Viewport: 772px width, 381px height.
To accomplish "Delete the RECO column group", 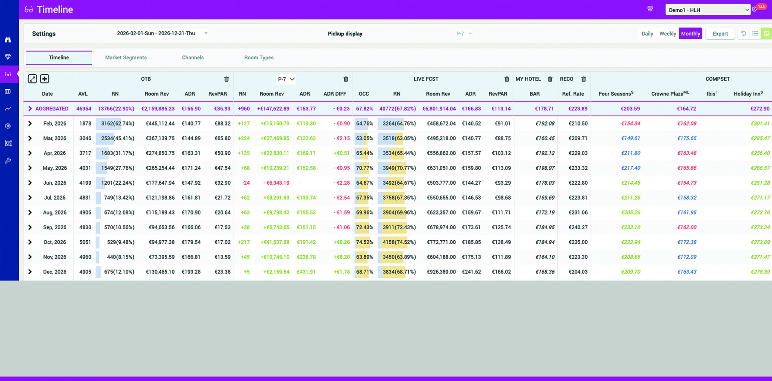I will (x=584, y=79).
